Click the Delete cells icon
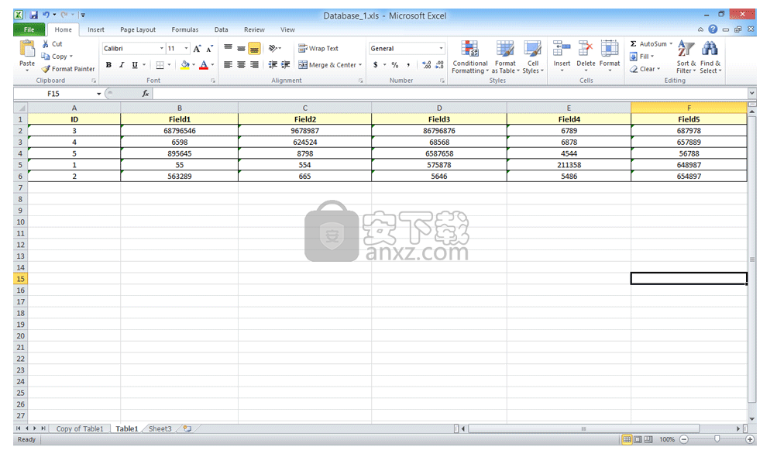The height and width of the screenshot is (464, 777). click(586, 49)
